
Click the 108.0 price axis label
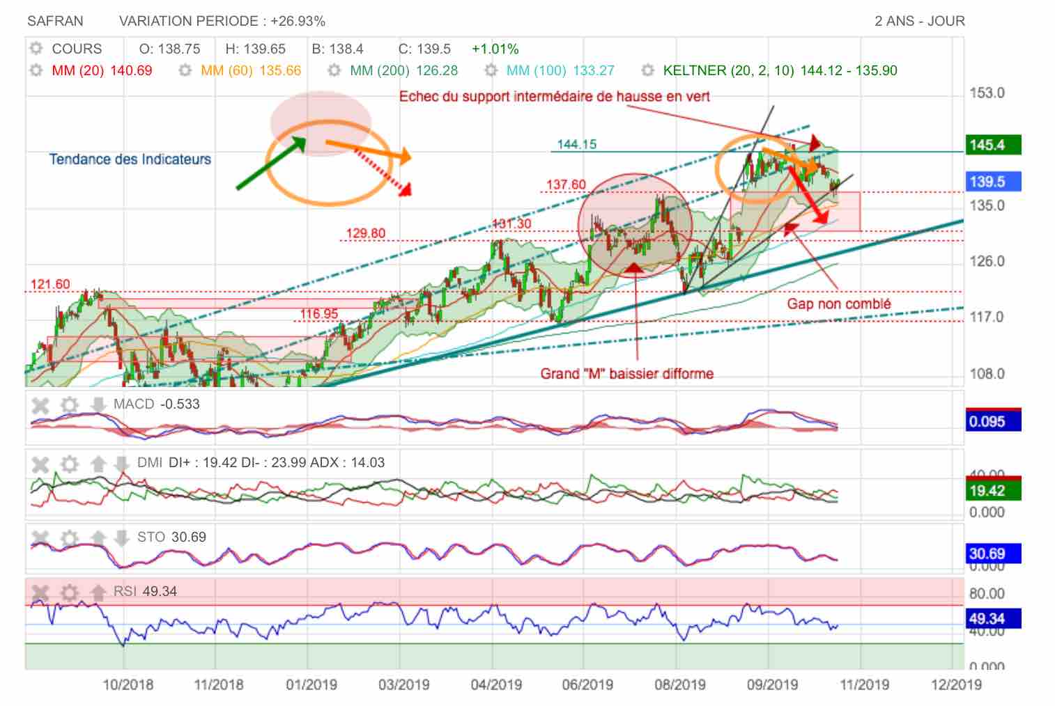[x=987, y=374]
